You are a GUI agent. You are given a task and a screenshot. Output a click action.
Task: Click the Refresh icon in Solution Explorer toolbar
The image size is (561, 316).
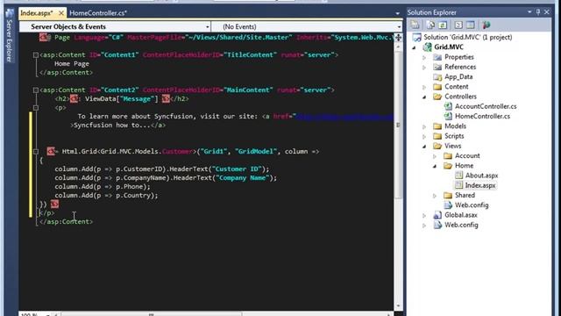443,25
